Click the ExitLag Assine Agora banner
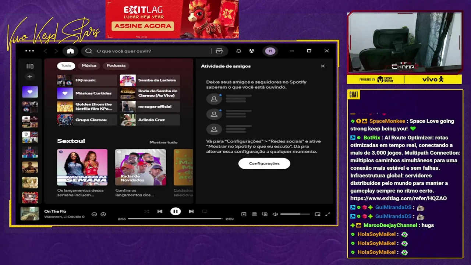Screen dimensions: 471x265 pos(172,19)
